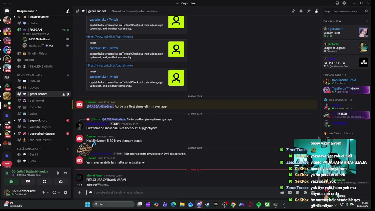Image resolution: width=375 pixels, height=211 pixels.
Task: Open Discord help question mark icon
Action: 344,3
